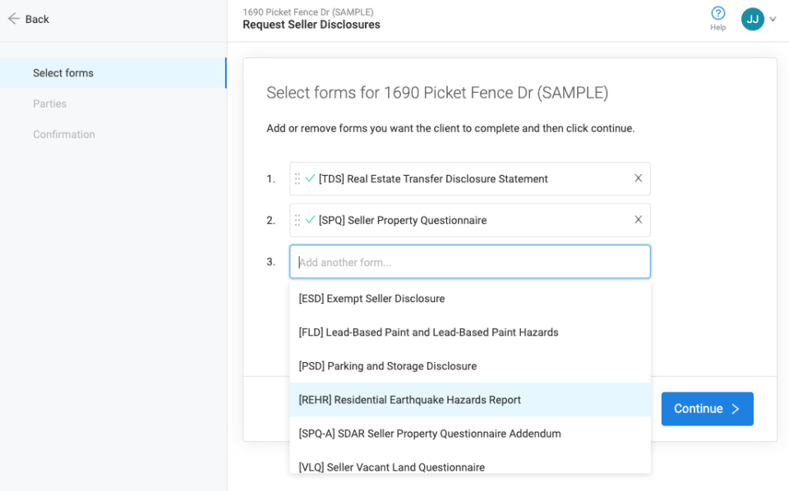Click the green checkmark on TDS form

click(x=310, y=178)
